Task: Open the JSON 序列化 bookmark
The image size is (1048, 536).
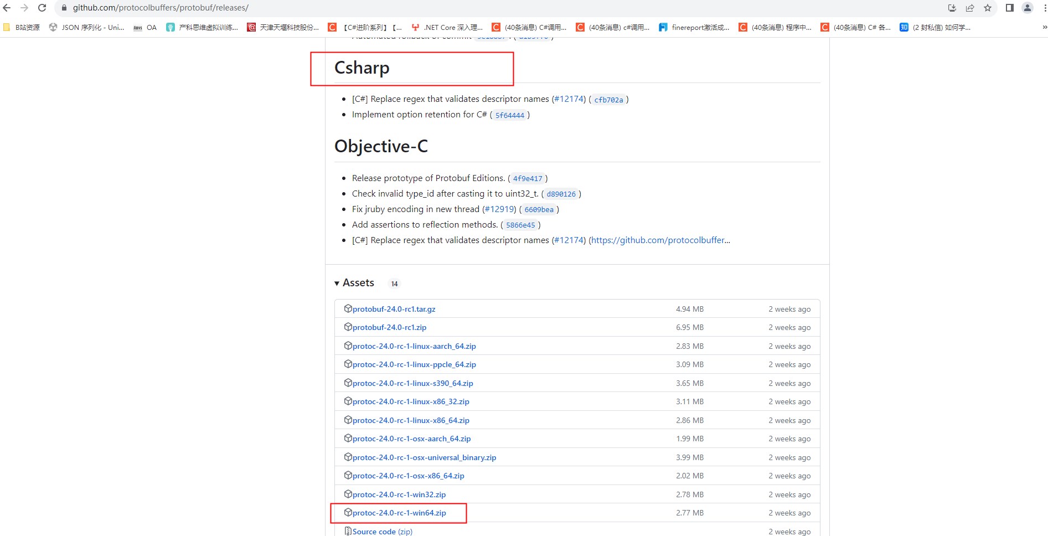Action: [x=86, y=27]
